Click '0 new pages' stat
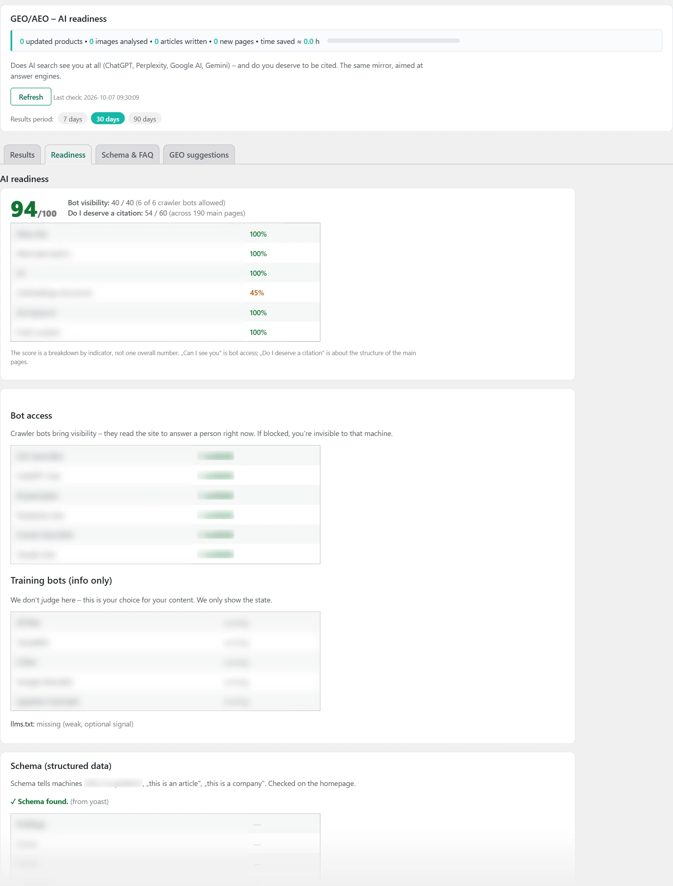 tap(234, 41)
